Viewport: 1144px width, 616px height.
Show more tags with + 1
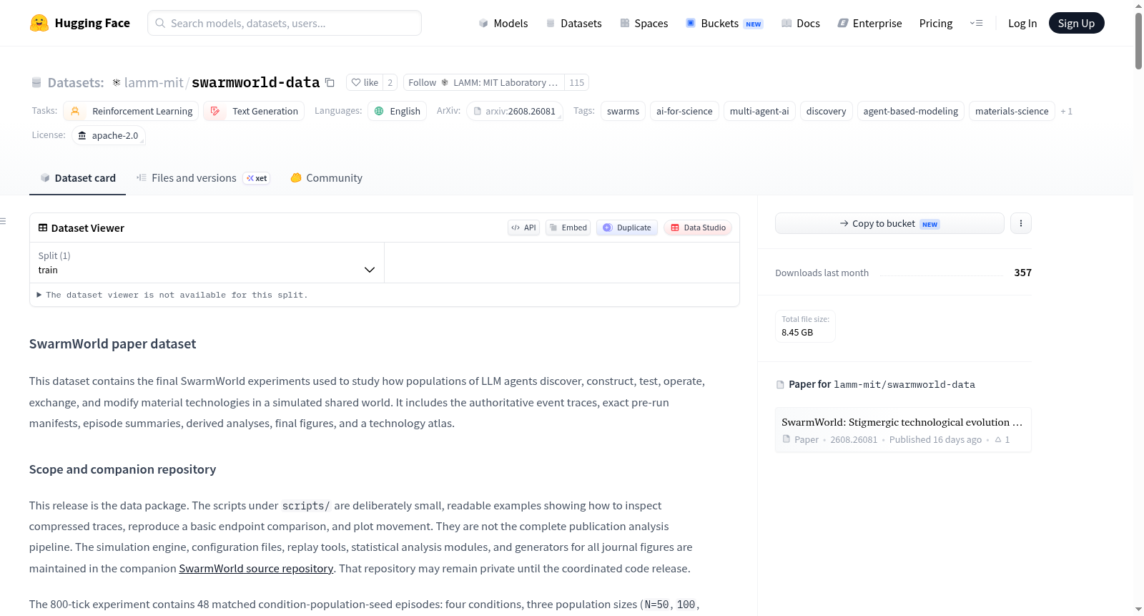[1066, 111]
